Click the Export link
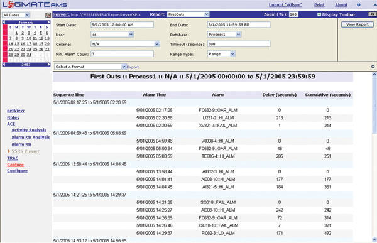The height and width of the screenshot is (243, 377). pyautogui.click(x=133, y=67)
